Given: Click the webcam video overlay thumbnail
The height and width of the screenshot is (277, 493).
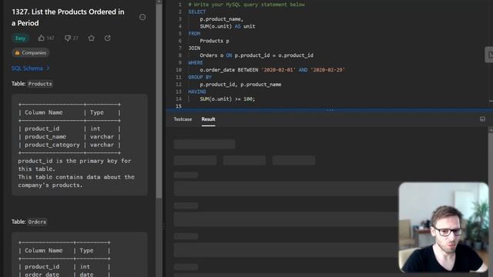Looking at the screenshot, I should (444, 227).
